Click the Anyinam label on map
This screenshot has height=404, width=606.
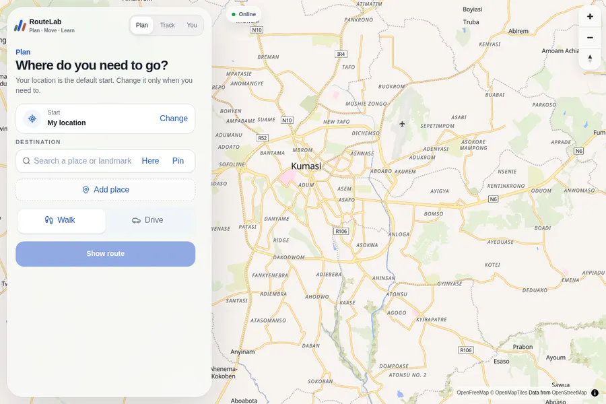(242, 351)
